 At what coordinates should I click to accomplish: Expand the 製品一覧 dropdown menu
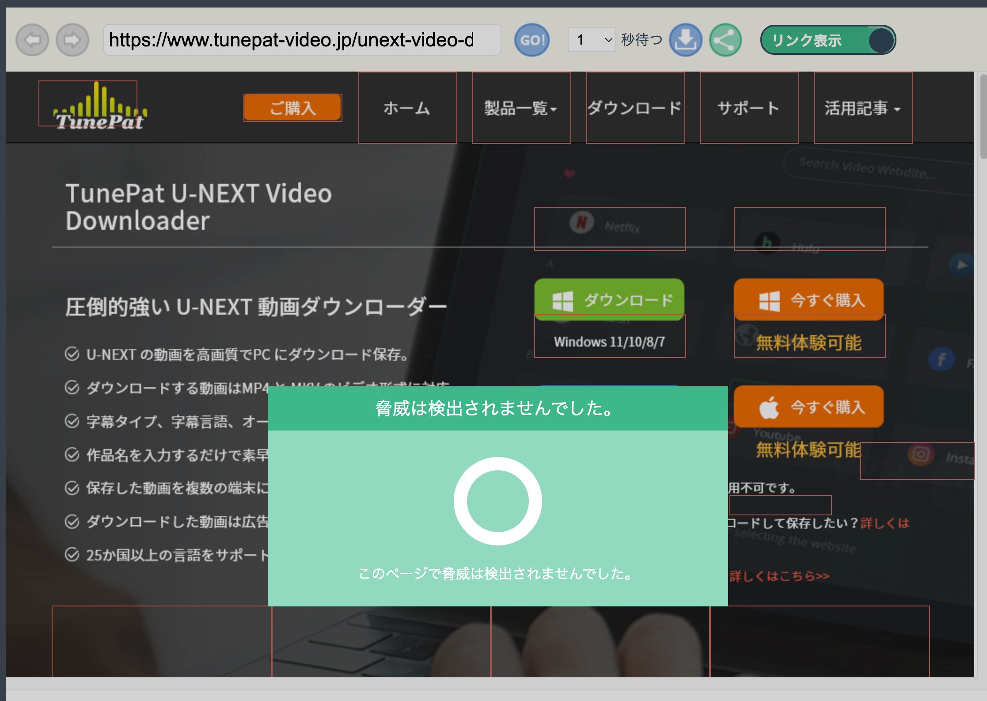click(x=521, y=108)
